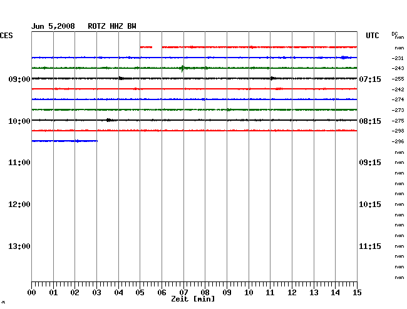407x309 pixels.
Task: Click the DC offset value -274
Action: 398,99
